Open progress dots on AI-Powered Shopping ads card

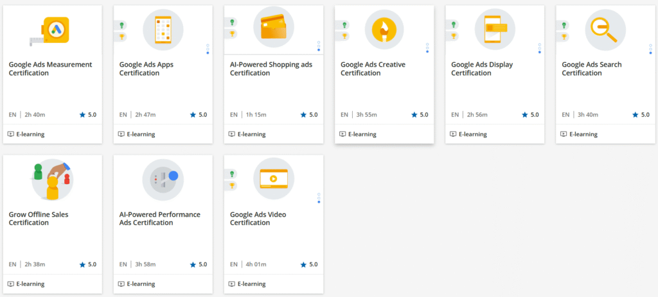click(x=319, y=46)
